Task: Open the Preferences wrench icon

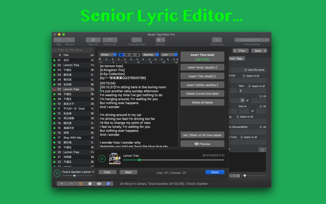Action: point(217,40)
